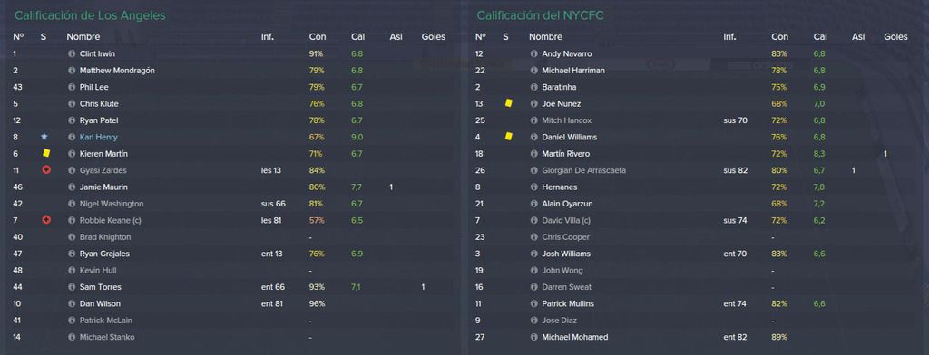
Task: Click info icon next to Karl Henry
Action: click(72, 138)
